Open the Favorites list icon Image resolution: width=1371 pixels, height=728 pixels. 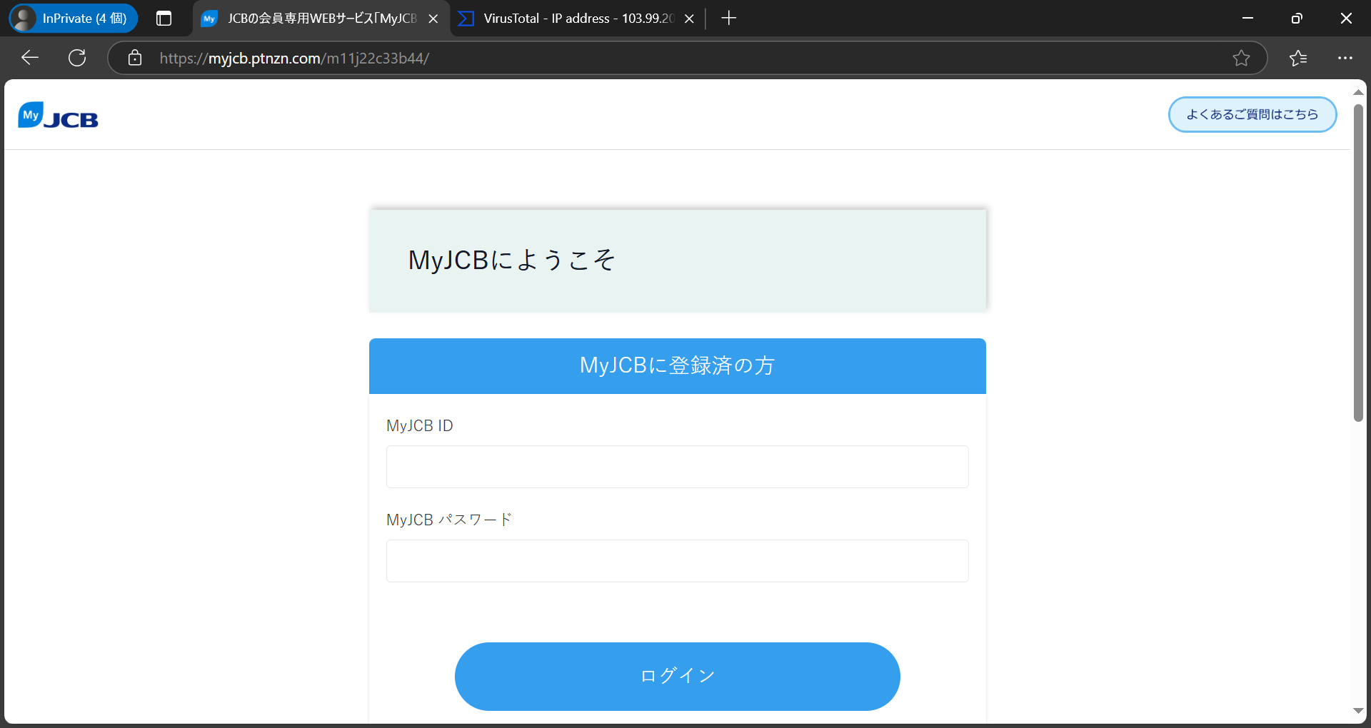coord(1298,58)
